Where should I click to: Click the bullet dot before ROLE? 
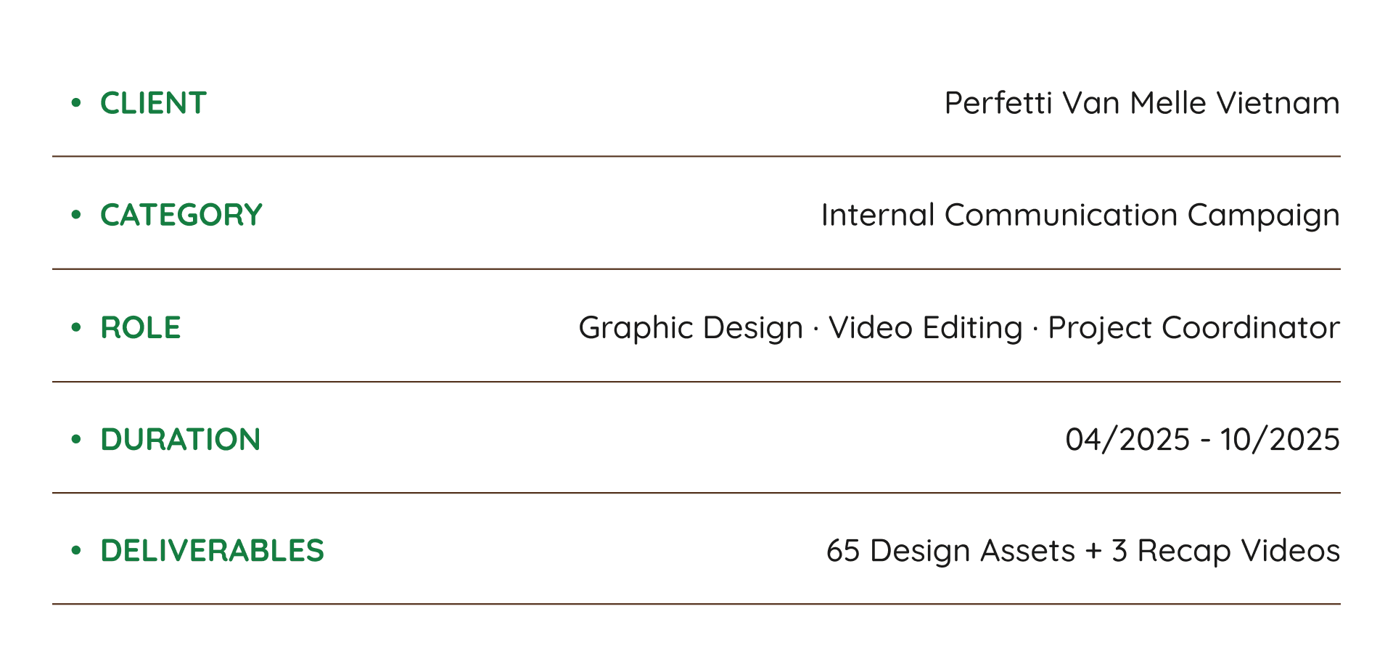pyautogui.click(x=76, y=327)
